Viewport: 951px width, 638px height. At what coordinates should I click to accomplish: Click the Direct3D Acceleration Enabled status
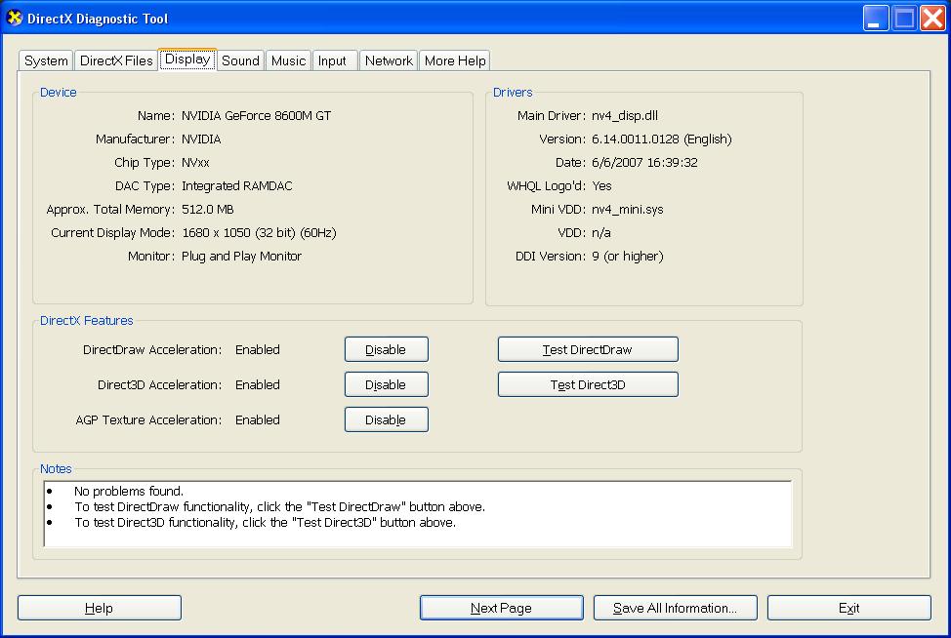[x=258, y=384]
